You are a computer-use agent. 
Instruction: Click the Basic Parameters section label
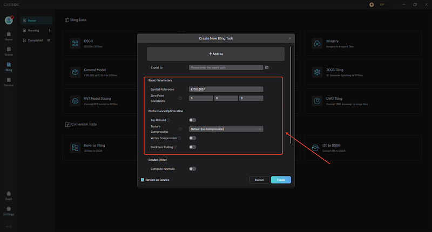tap(160, 80)
